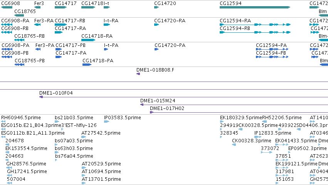The height and width of the screenshot is (185, 328).
Task: Click EST entry 328345
Action: pos(229,133)
